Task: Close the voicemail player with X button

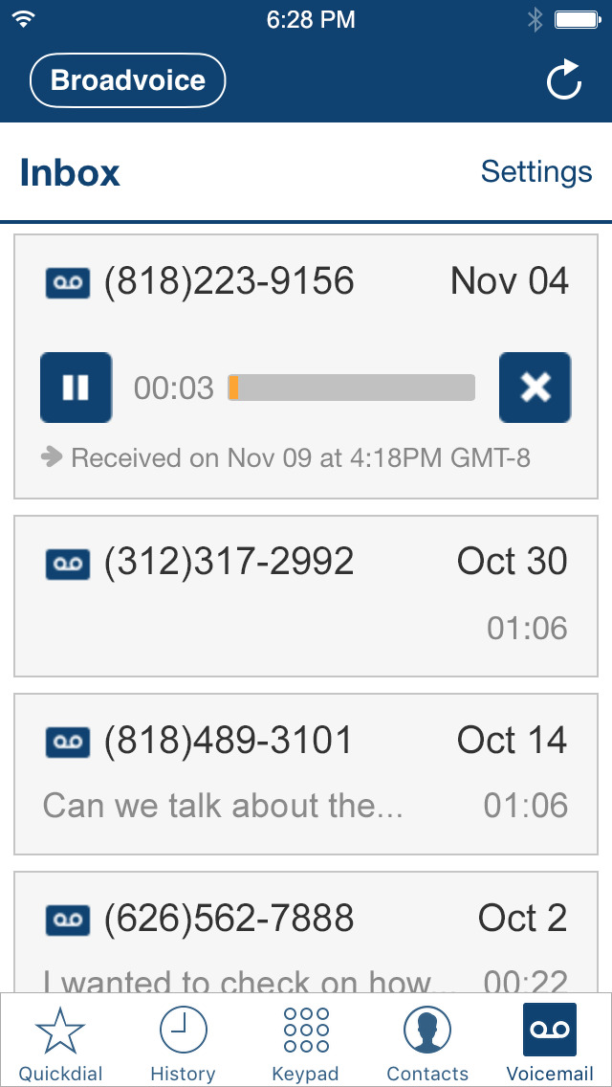Action: point(535,388)
